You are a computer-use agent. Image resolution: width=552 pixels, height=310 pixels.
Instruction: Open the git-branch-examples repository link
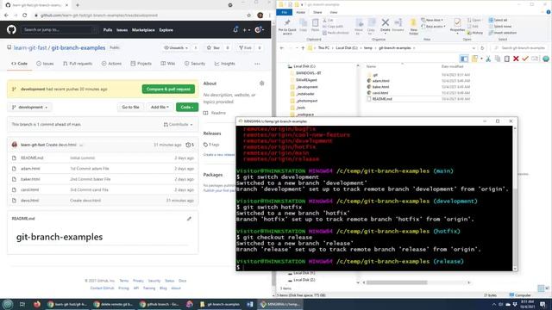pyautogui.click(x=78, y=47)
